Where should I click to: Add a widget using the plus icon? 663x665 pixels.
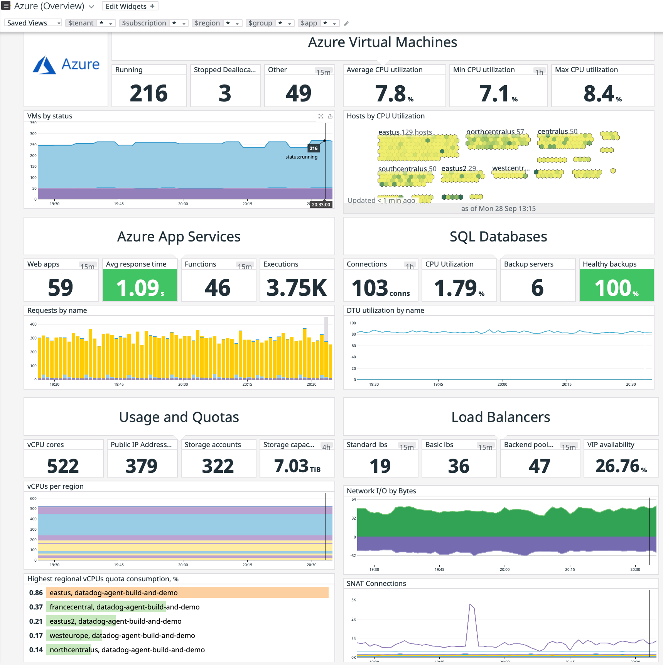click(x=153, y=6)
